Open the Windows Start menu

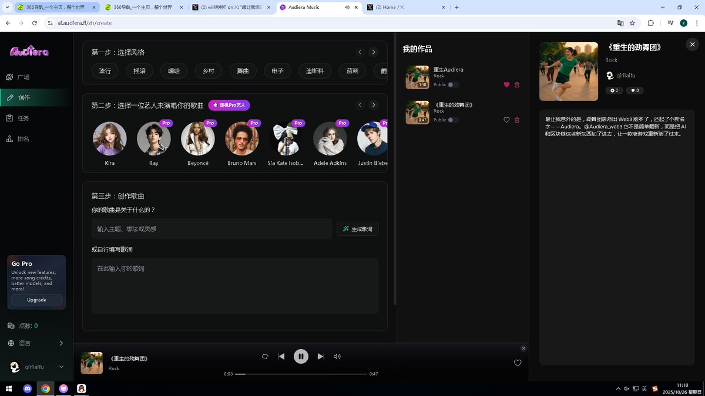[9, 388]
